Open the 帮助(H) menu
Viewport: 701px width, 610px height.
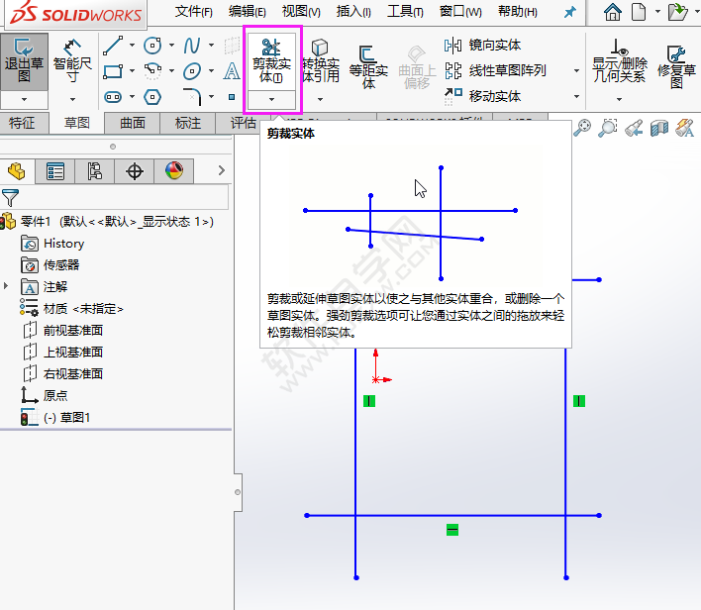point(518,12)
